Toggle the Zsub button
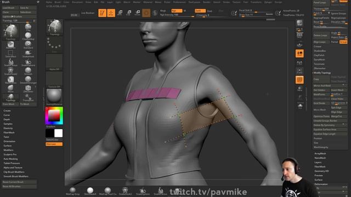 pyautogui.click(x=210, y=11)
